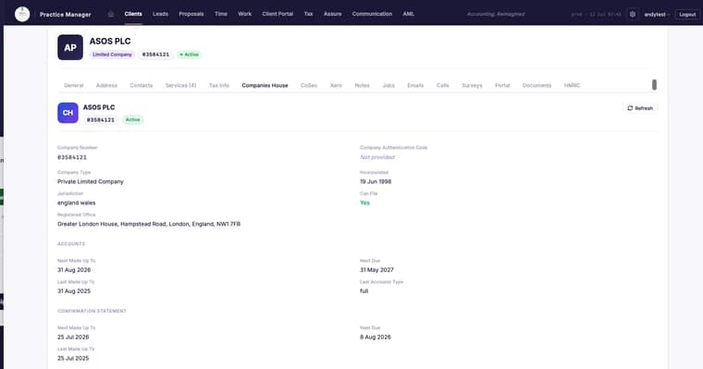Open the Client Portal menu
Image resolution: width=703 pixels, height=369 pixels.
277,14
